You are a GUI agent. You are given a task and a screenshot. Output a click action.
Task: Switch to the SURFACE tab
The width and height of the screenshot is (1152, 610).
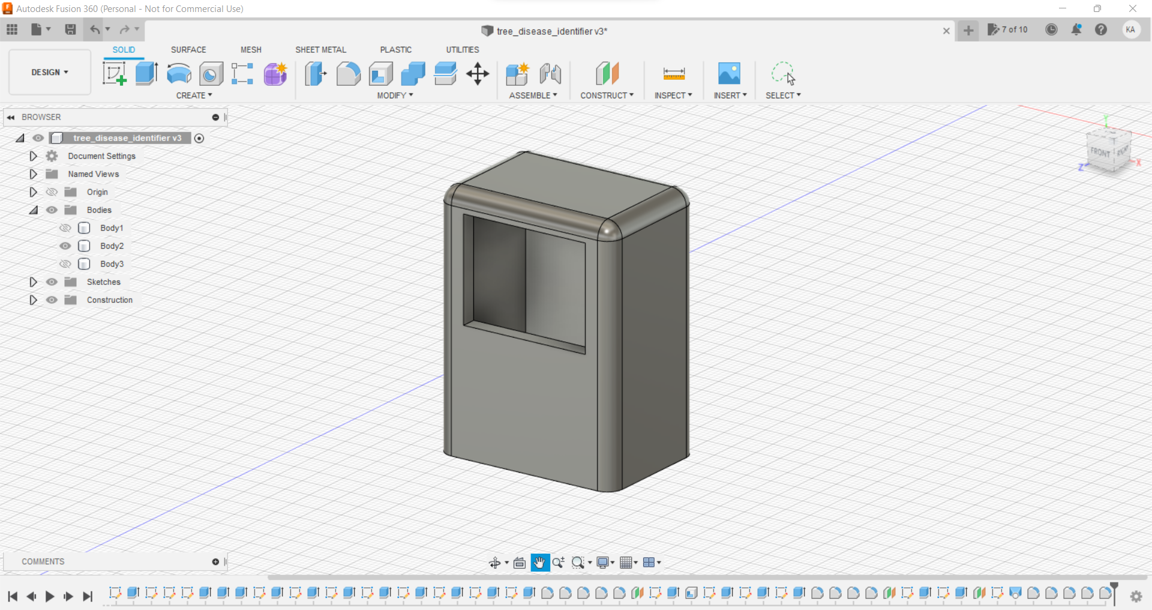pyautogui.click(x=188, y=50)
